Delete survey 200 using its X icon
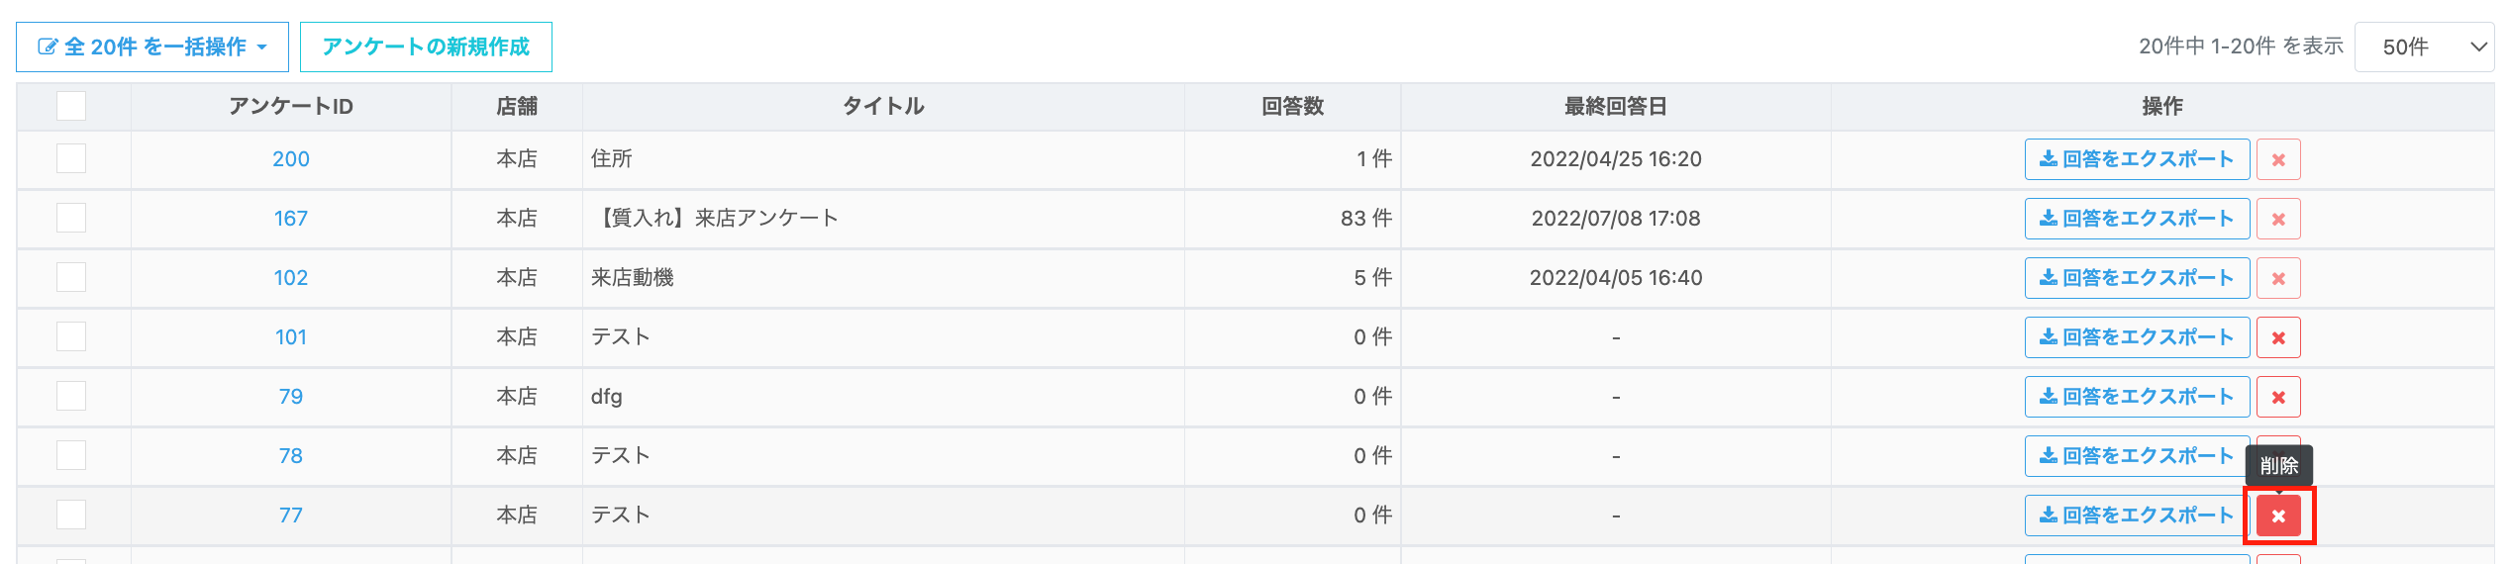The height and width of the screenshot is (564, 2509). 2278,159
